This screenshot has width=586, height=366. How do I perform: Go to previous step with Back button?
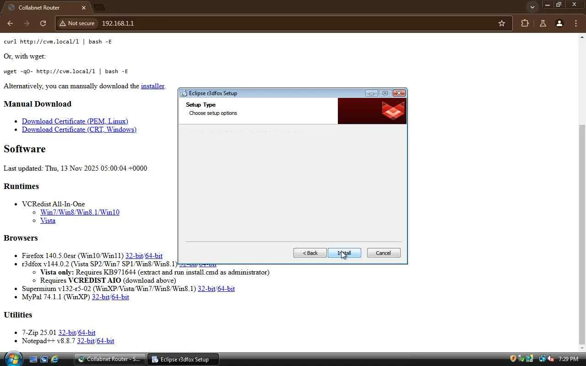click(x=310, y=253)
